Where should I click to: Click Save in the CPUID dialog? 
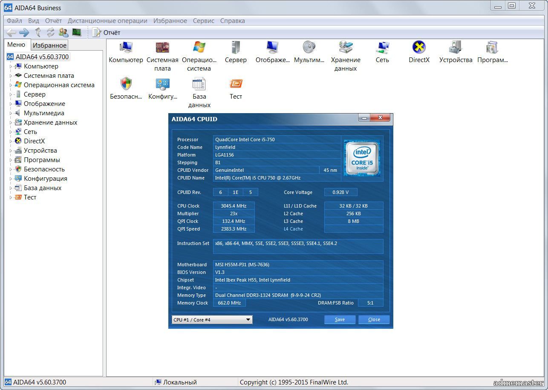(x=340, y=319)
